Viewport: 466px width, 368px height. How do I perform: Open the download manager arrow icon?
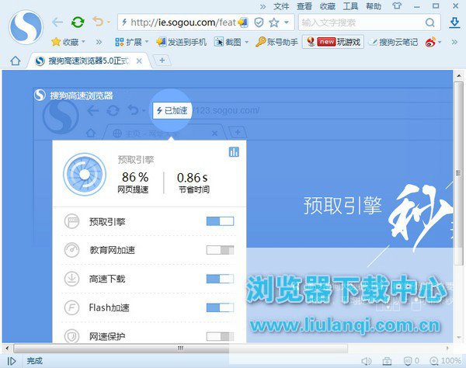(454, 23)
